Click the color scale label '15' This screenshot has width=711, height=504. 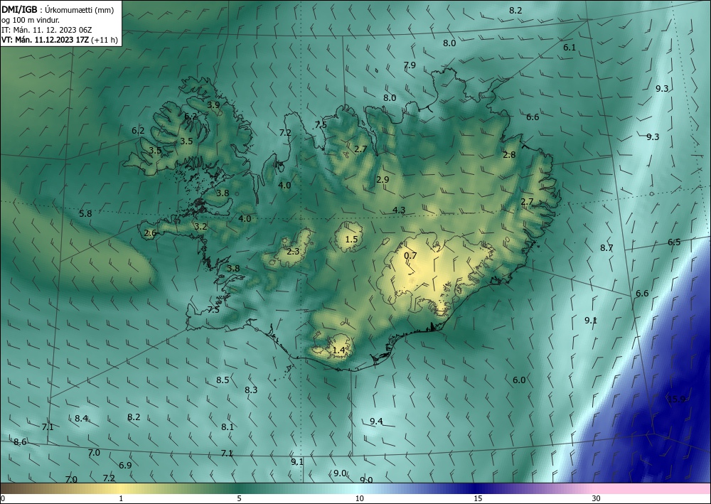coord(478,498)
